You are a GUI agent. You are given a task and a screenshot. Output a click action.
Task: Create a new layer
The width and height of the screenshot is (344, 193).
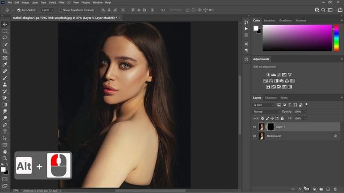[x=328, y=189]
